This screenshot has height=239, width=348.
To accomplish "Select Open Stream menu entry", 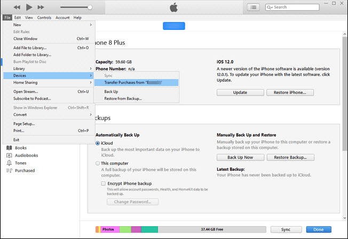I will 49,92.
